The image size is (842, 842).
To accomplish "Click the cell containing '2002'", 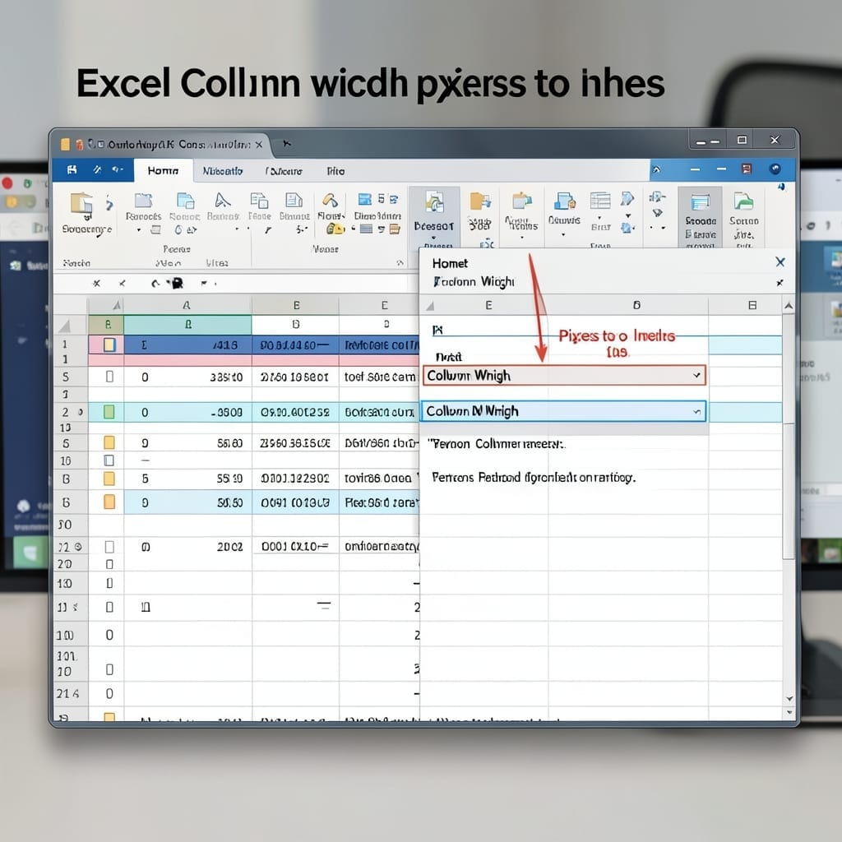I will [x=187, y=547].
